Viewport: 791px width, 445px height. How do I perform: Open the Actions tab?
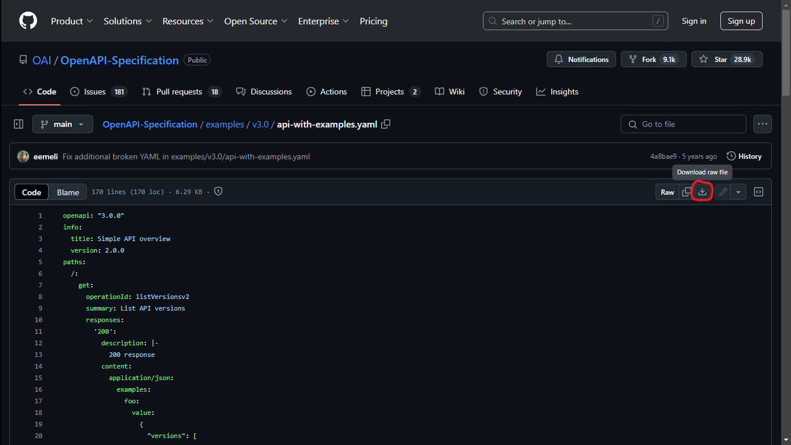click(x=327, y=92)
